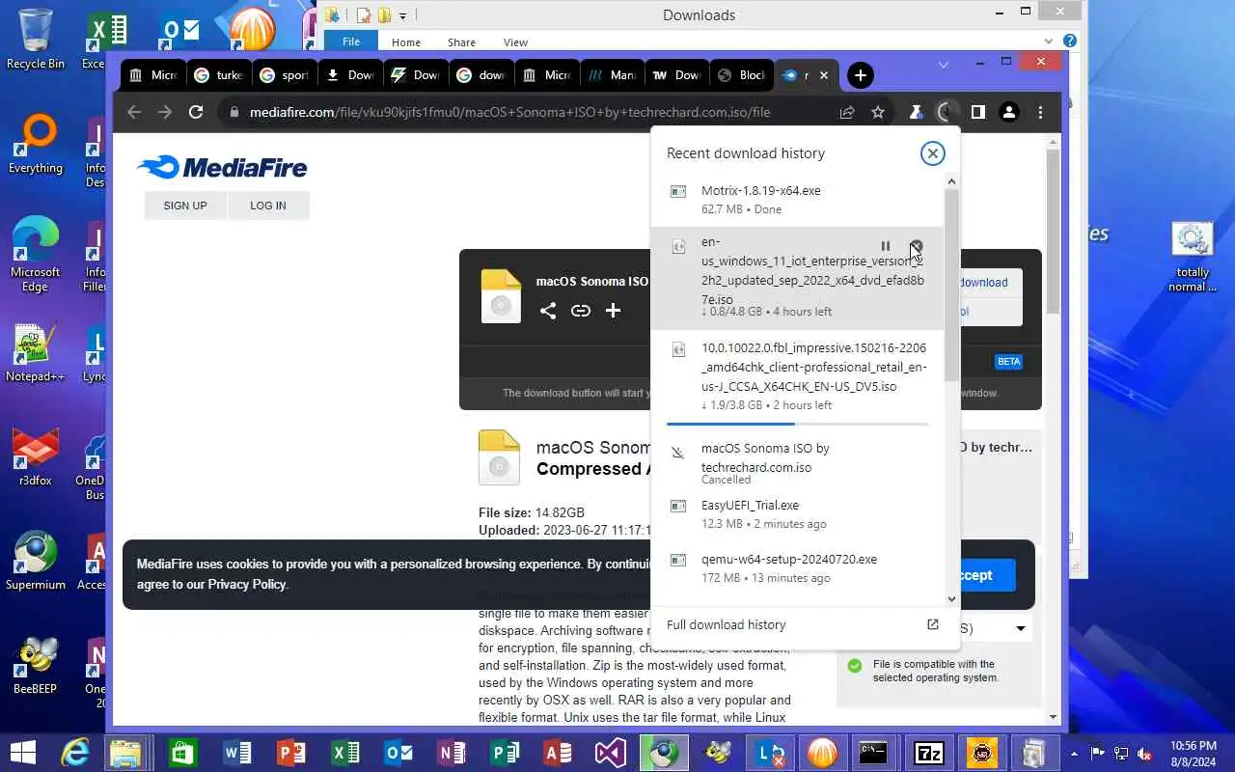
Task: Select the Supermium desktop shortcut
Action: click(35, 561)
